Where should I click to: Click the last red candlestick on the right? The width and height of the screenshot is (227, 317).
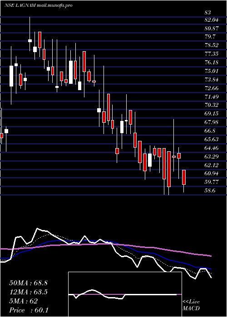click(x=184, y=178)
